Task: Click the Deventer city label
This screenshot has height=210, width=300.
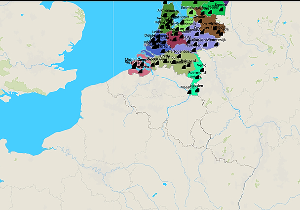Action: pos(202,28)
